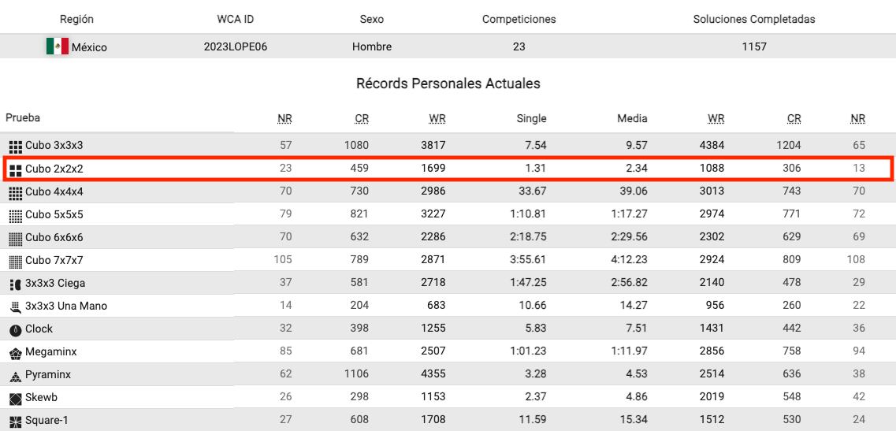896x431 pixels.
Task: Click the Cubo 2x2x2 event icon
Action: [x=16, y=169]
